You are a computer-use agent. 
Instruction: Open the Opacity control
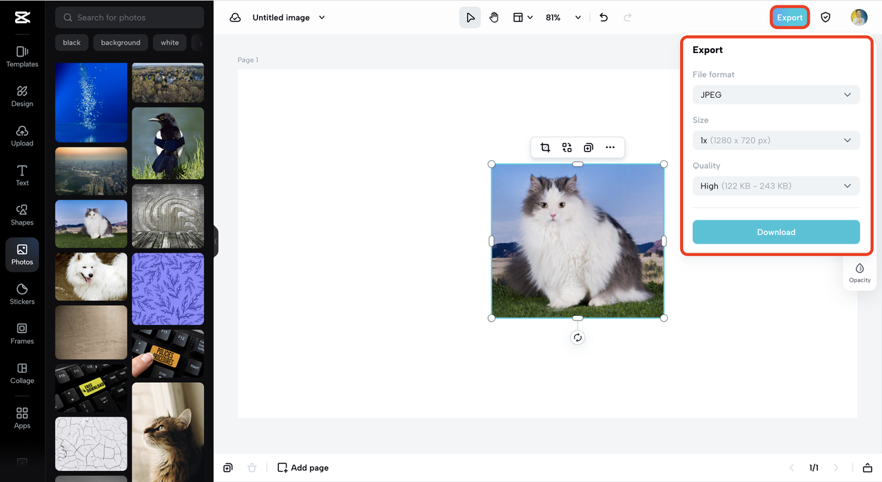[859, 273]
